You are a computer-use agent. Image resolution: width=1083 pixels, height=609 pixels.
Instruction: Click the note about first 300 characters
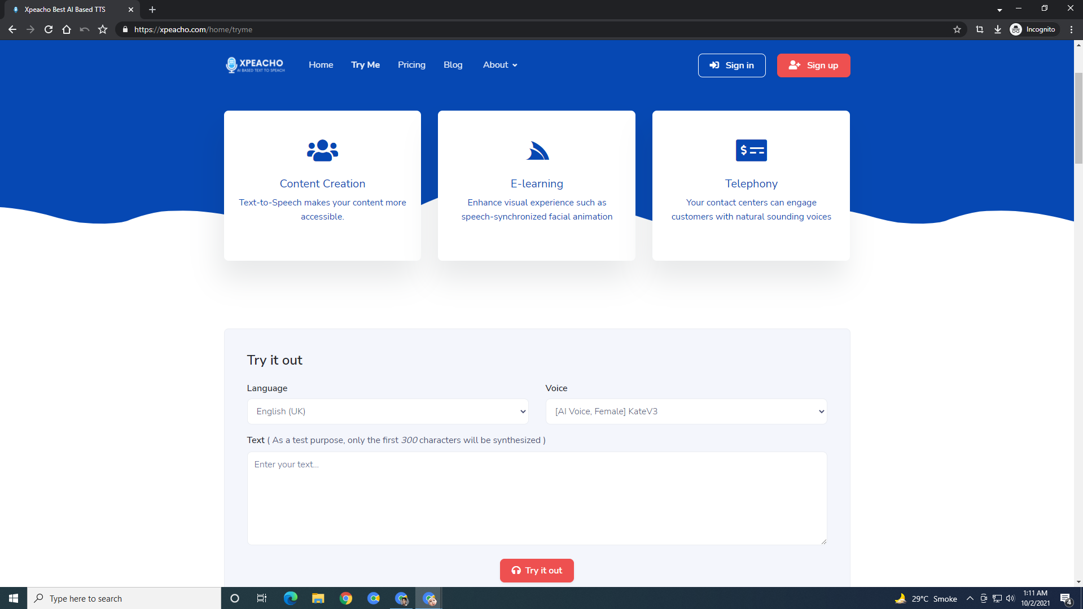pyautogui.click(x=406, y=440)
